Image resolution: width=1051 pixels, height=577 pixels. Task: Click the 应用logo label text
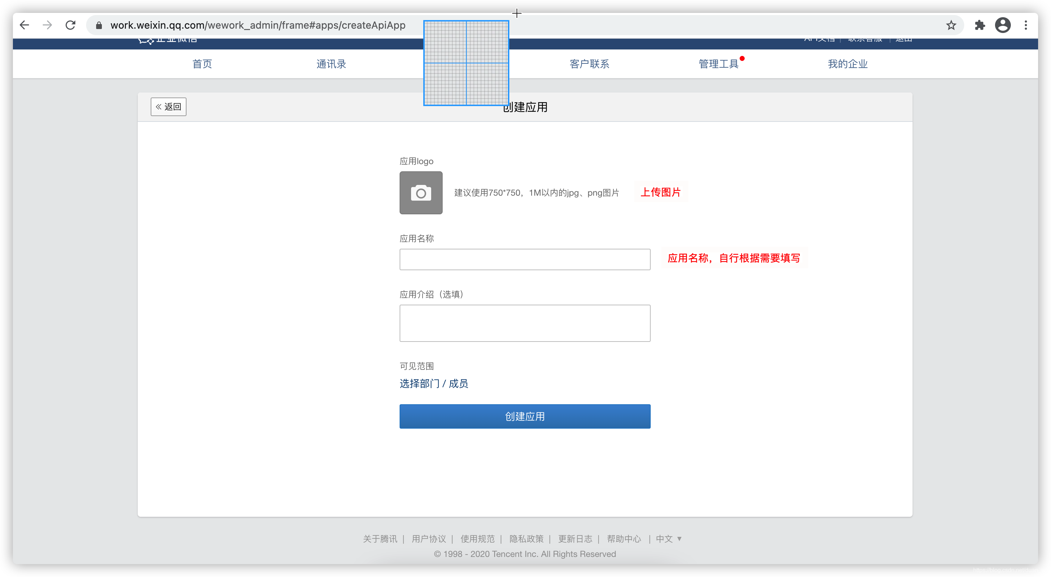tap(416, 161)
